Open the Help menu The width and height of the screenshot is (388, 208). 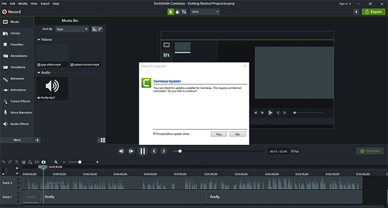[x=56, y=4]
